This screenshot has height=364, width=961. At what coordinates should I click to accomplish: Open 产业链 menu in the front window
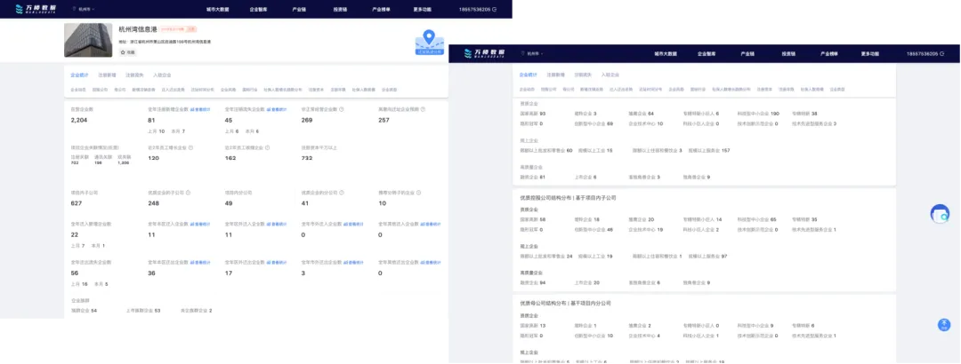pyautogui.click(x=747, y=54)
